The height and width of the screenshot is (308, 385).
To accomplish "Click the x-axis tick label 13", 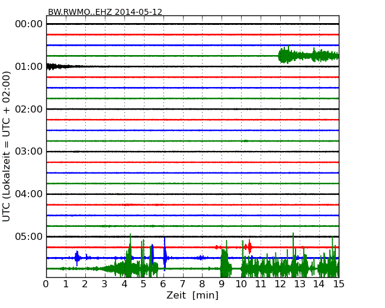I will [x=300, y=284].
